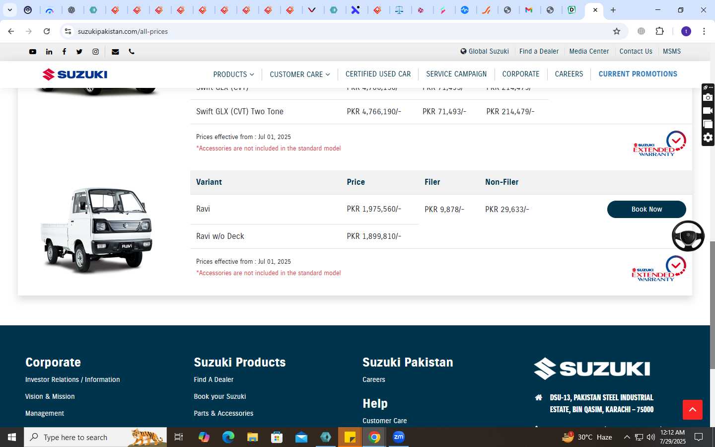
Task: Open the notification center icon
Action: click(x=699, y=437)
